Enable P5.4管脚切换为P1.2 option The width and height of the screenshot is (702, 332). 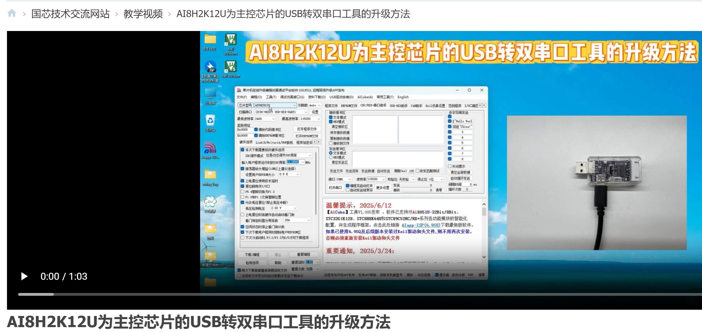(x=242, y=192)
